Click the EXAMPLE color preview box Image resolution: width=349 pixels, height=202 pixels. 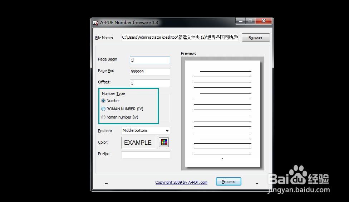(x=138, y=143)
